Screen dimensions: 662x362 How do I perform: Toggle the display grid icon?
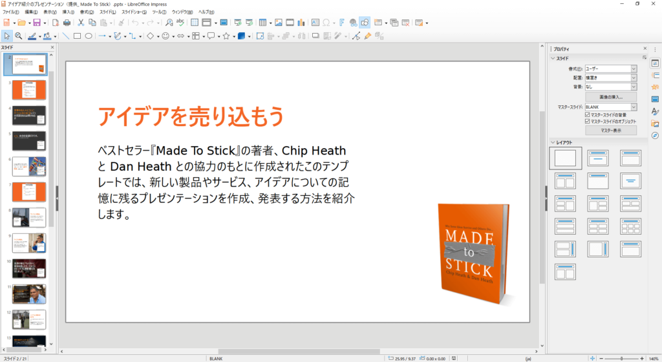click(195, 23)
